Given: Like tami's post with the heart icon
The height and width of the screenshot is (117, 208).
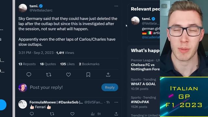Looking at the screenshot, I should (x=69, y=75).
